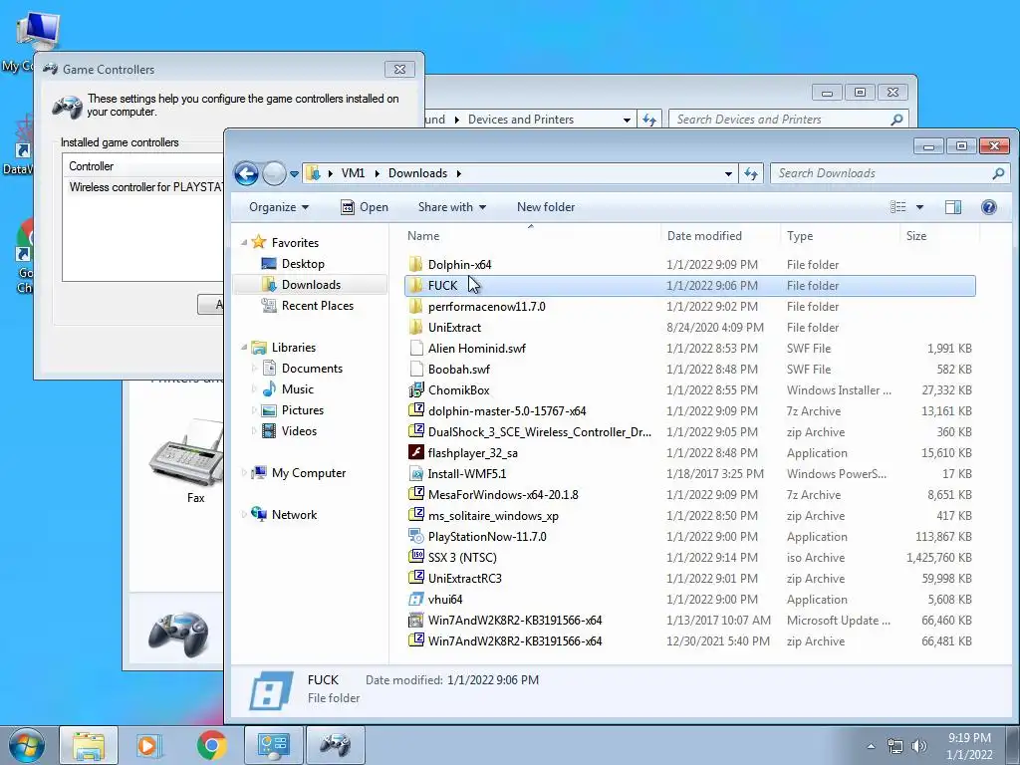The image size is (1020, 765).
Task: Expand the Music library
Action: click(254, 389)
